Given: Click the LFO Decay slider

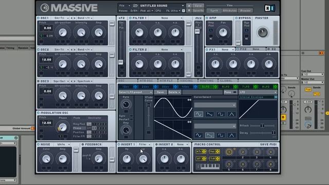Looking at the screenshot, I should (263, 133).
